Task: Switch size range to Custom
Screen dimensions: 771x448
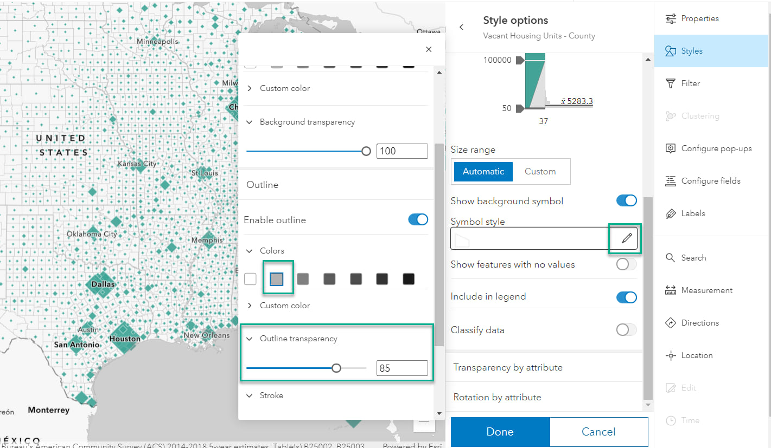Action: tap(540, 171)
